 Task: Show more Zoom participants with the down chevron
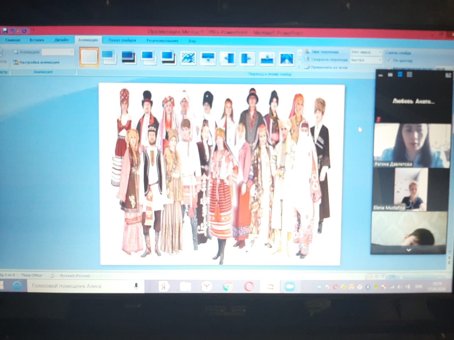(x=409, y=250)
